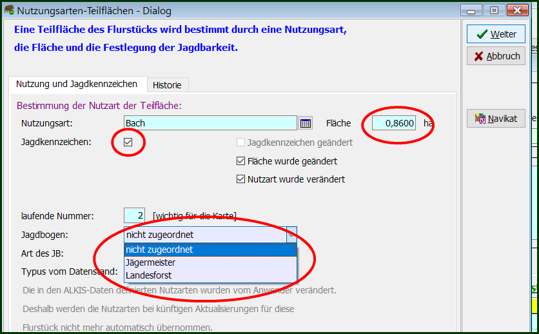Focus the Nutzungsart field showing Bach

(x=210, y=123)
